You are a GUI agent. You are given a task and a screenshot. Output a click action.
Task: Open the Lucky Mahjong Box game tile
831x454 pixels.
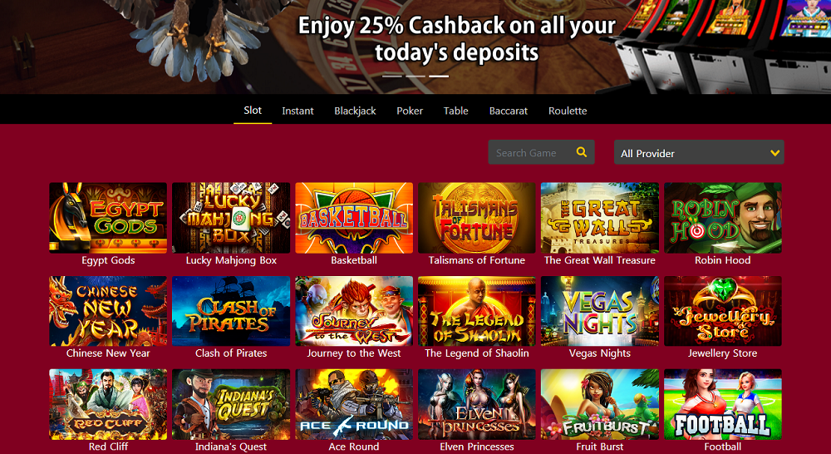(231, 218)
